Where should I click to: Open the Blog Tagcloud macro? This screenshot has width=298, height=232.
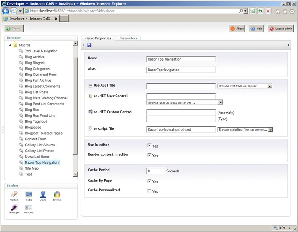click(36, 122)
